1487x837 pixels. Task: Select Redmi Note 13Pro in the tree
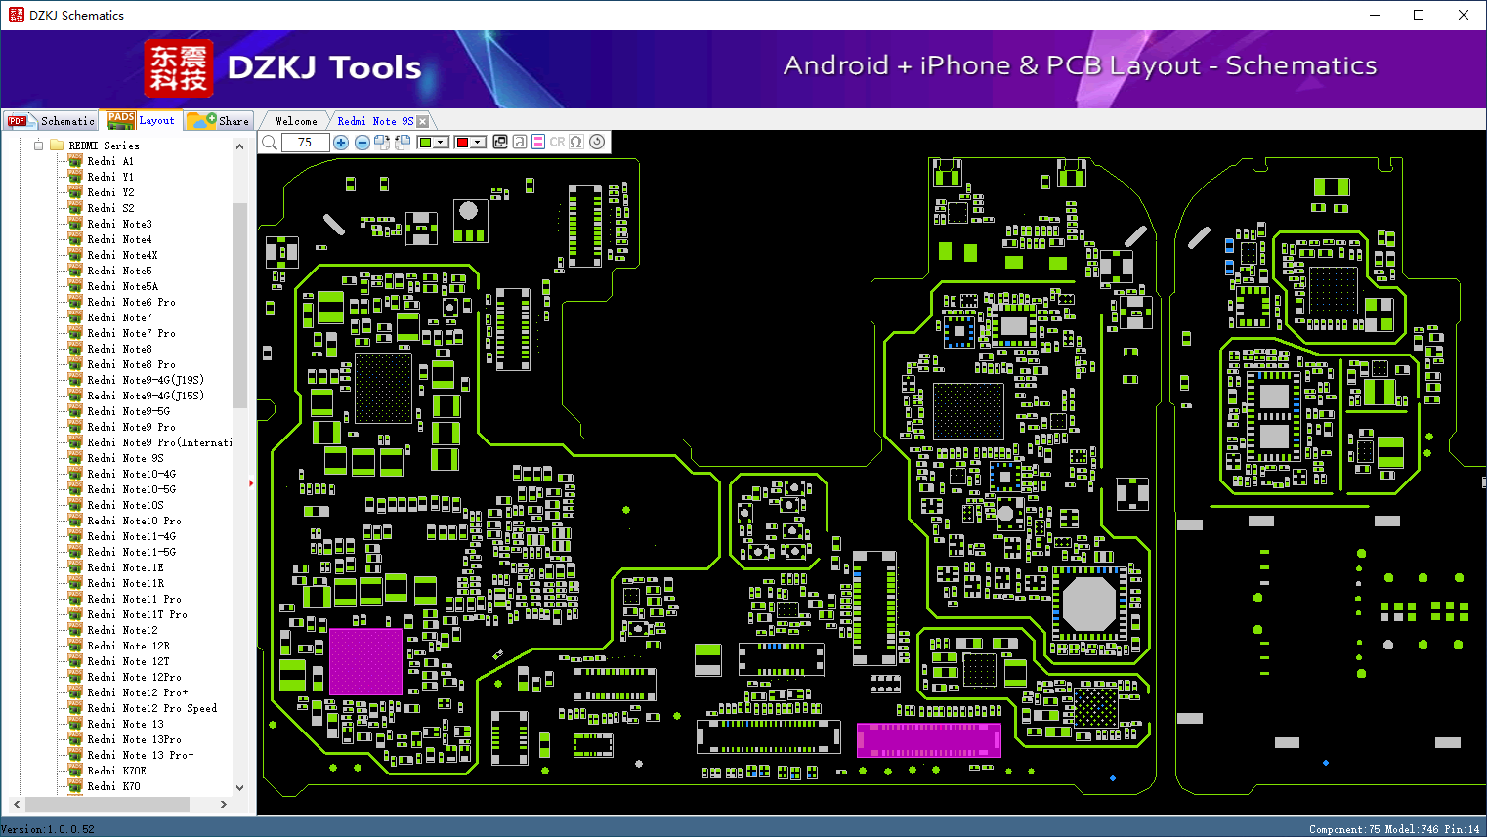tap(134, 739)
